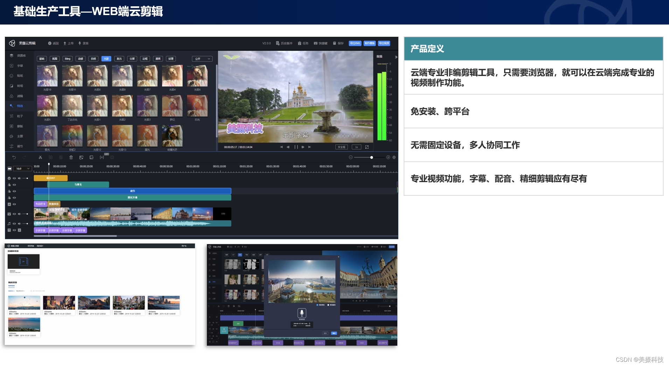Open the 16:9 aspect ratio dropdown

click(x=22, y=168)
